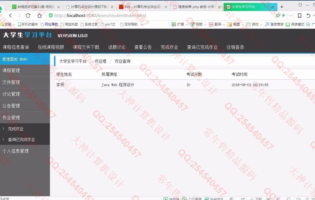The width and height of the screenshot is (315, 200).
Task: Open the dropdown arrow next to 翻译
Action: point(224,24)
